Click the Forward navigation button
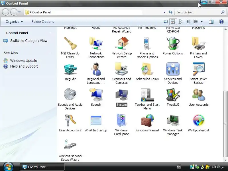This screenshot has width=228, height=171. [14, 12]
